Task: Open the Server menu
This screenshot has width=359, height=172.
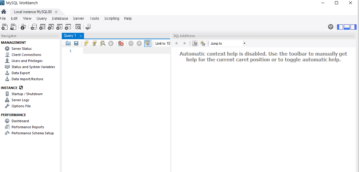Action: (78, 18)
